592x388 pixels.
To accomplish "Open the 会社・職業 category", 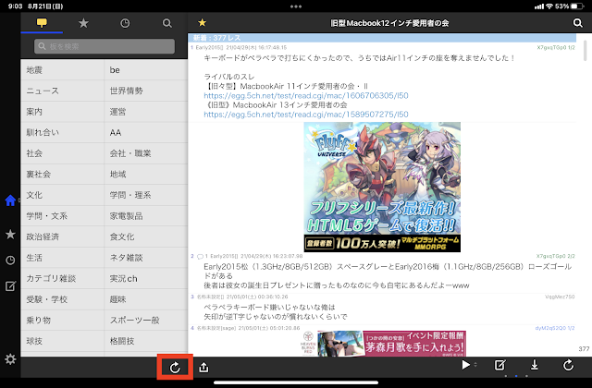I will (x=146, y=153).
